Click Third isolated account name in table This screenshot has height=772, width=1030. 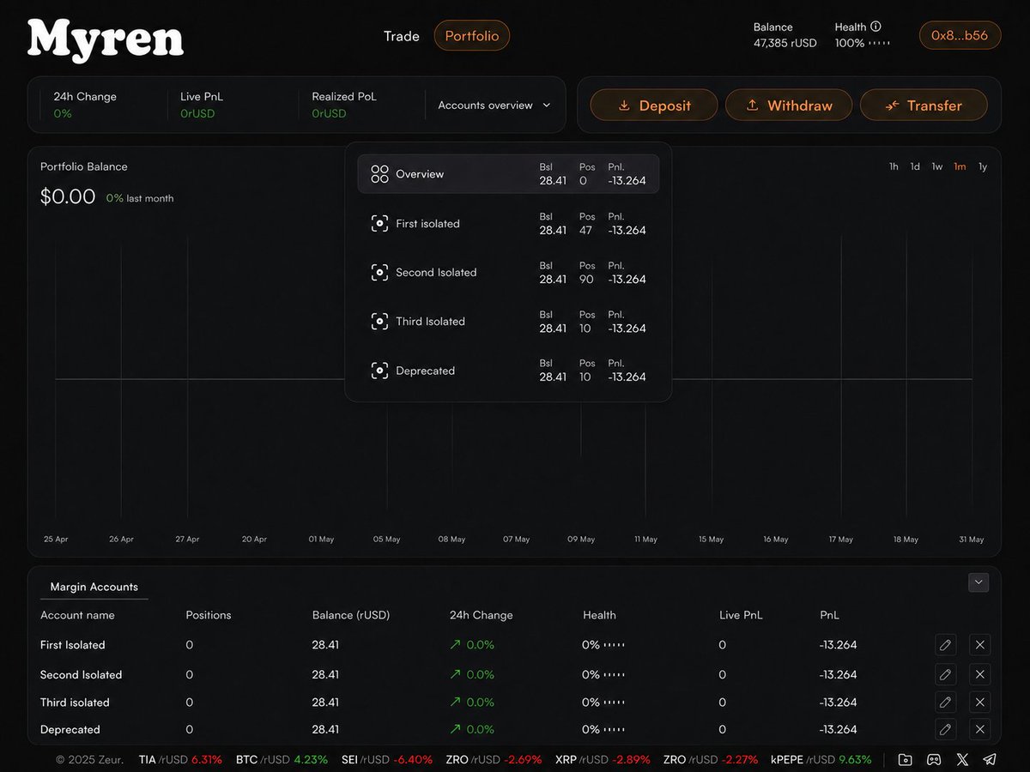(x=75, y=702)
